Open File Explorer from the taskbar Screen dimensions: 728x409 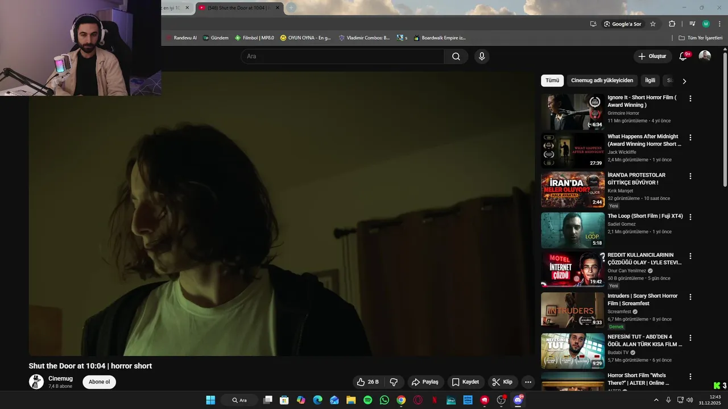point(351,400)
